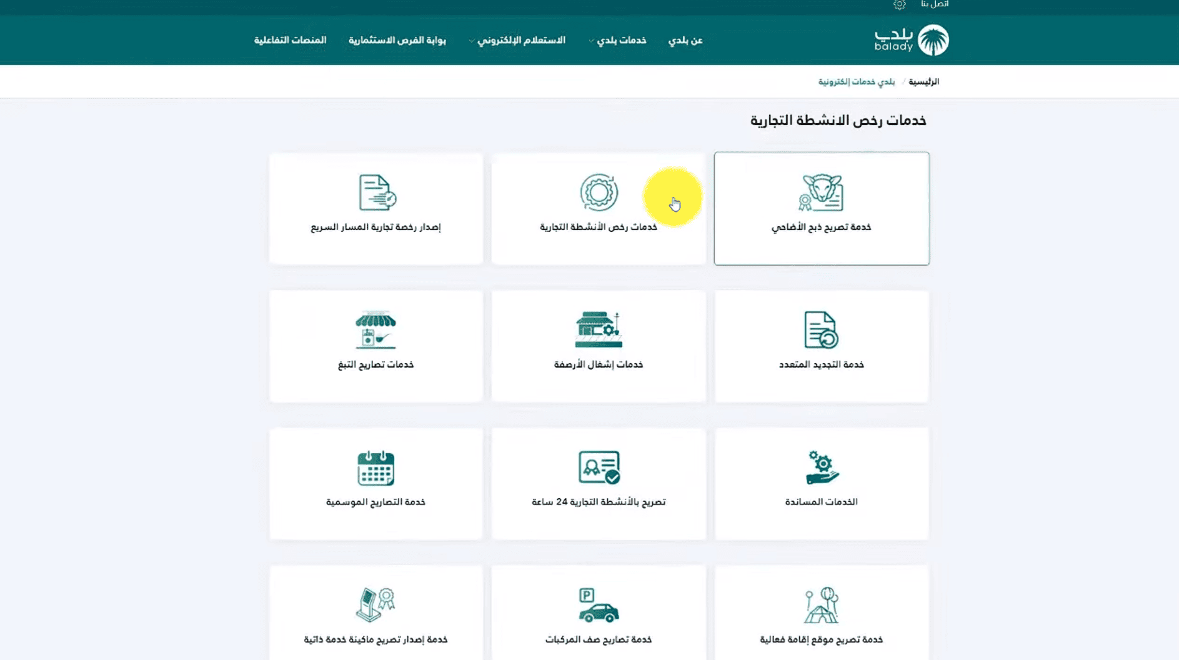Open خدمات رخص الأنشطة التجارية card label
Image resolution: width=1179 pixels, height=660 pixels.
(599, 227)
